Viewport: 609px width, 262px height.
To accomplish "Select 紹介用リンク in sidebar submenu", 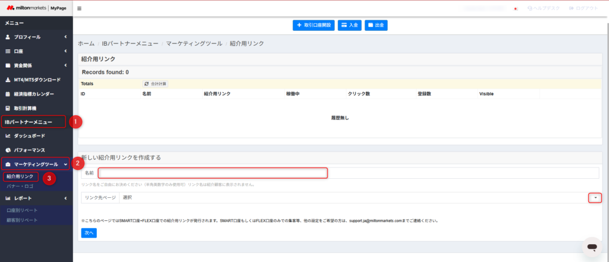I will [19, 176].
